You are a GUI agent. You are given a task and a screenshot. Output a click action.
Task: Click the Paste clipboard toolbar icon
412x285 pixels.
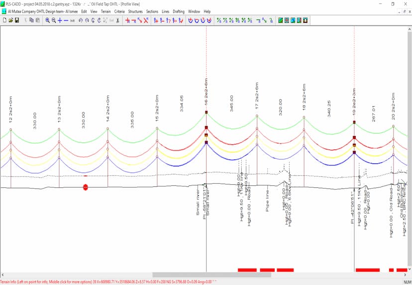[x=38, y=20]
